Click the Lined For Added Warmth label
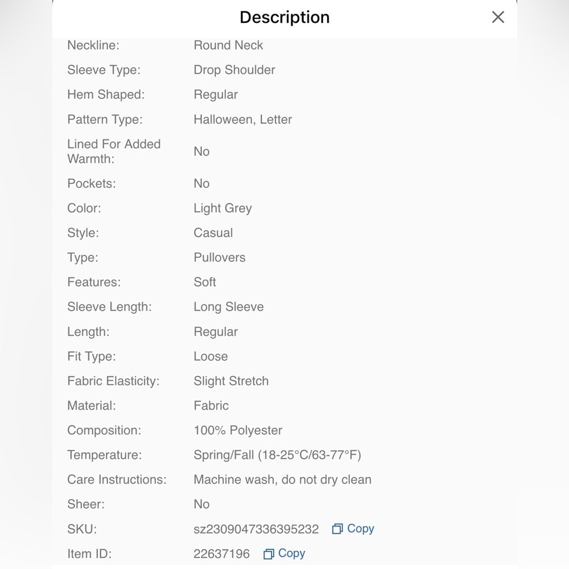 pyautogui.click(x=114, y=151)
